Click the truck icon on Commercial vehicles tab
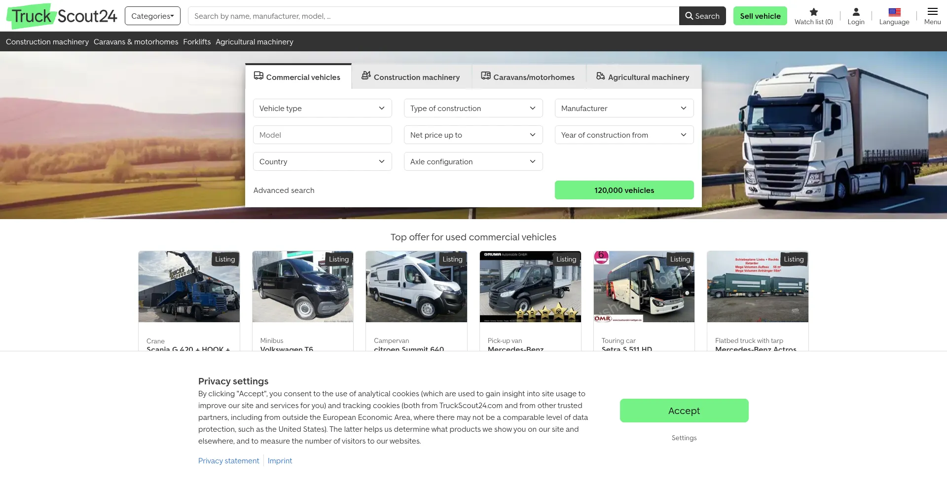 tap(258, 75)
